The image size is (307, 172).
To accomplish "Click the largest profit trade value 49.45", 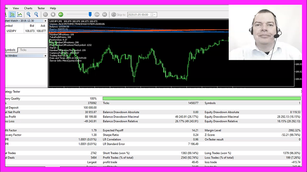I will [x=195, y=162].
